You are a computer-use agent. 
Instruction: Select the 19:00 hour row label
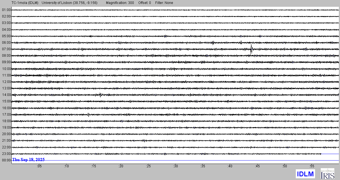click(6, 128)
